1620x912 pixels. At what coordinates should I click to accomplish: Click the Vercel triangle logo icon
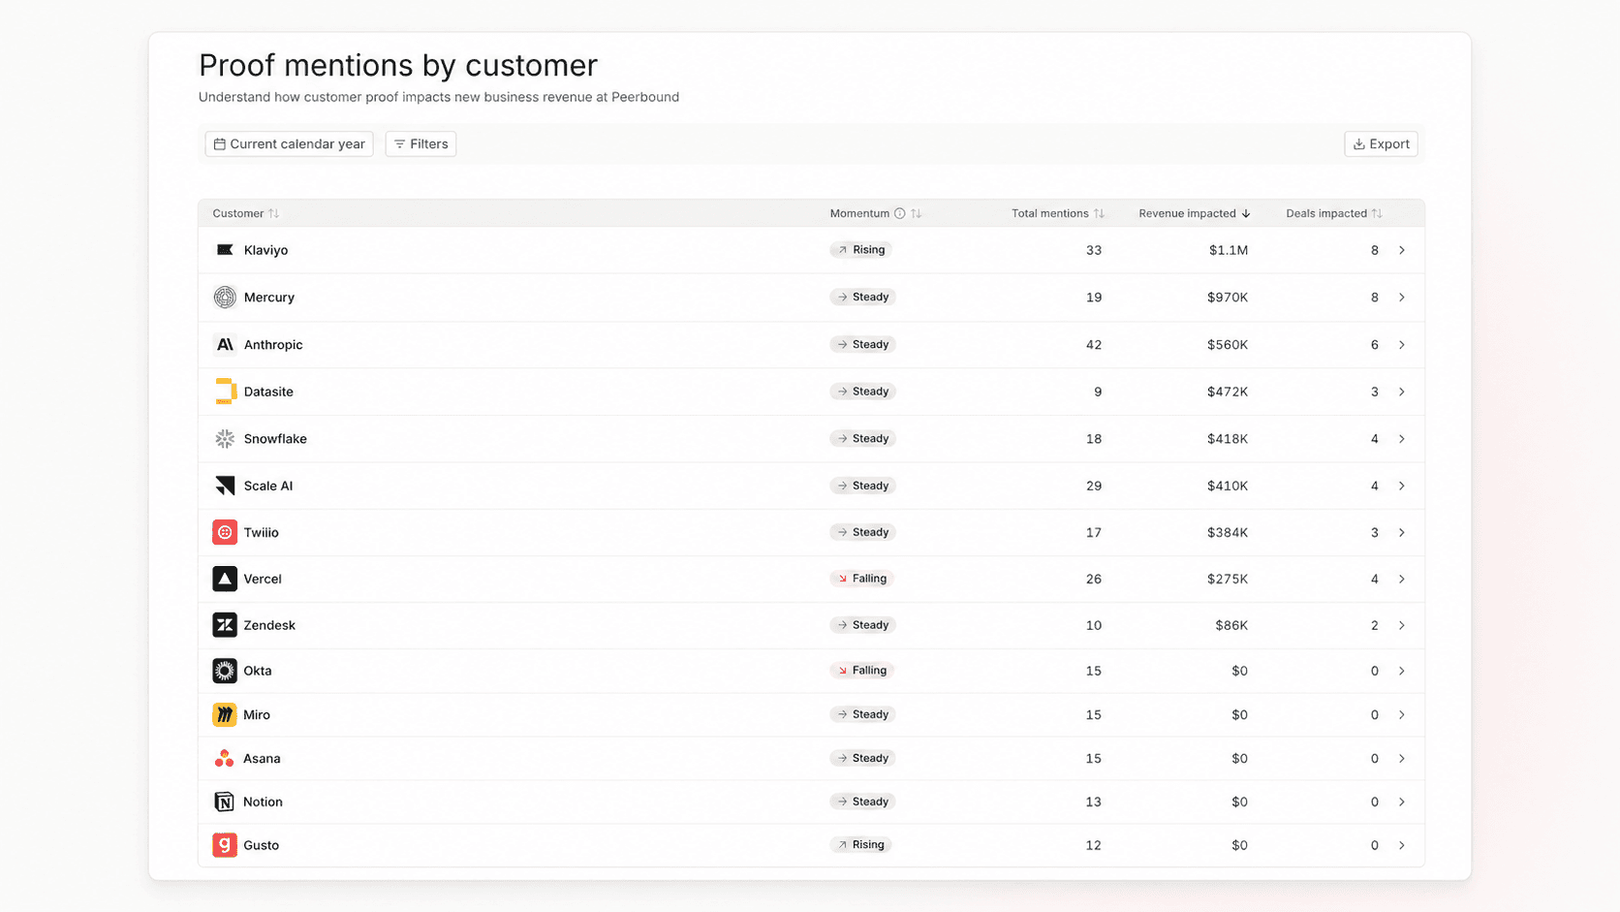(x=225, y=579)
